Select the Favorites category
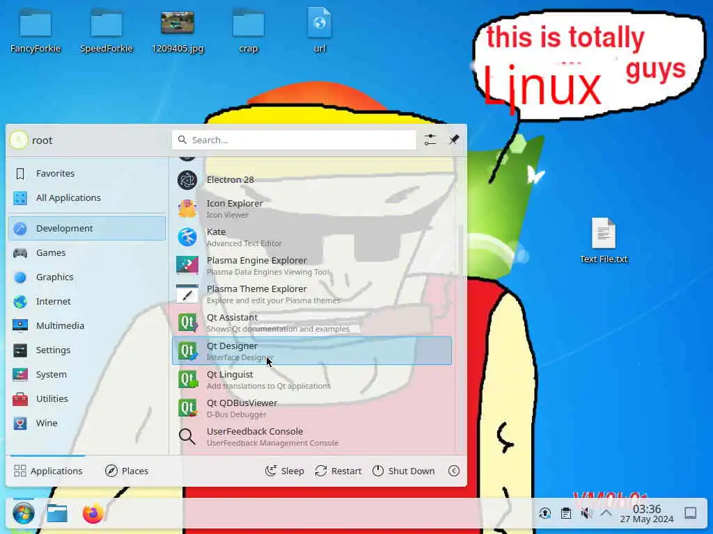The image size is (713, 534). pyautogui.click(x=87, y=173)
